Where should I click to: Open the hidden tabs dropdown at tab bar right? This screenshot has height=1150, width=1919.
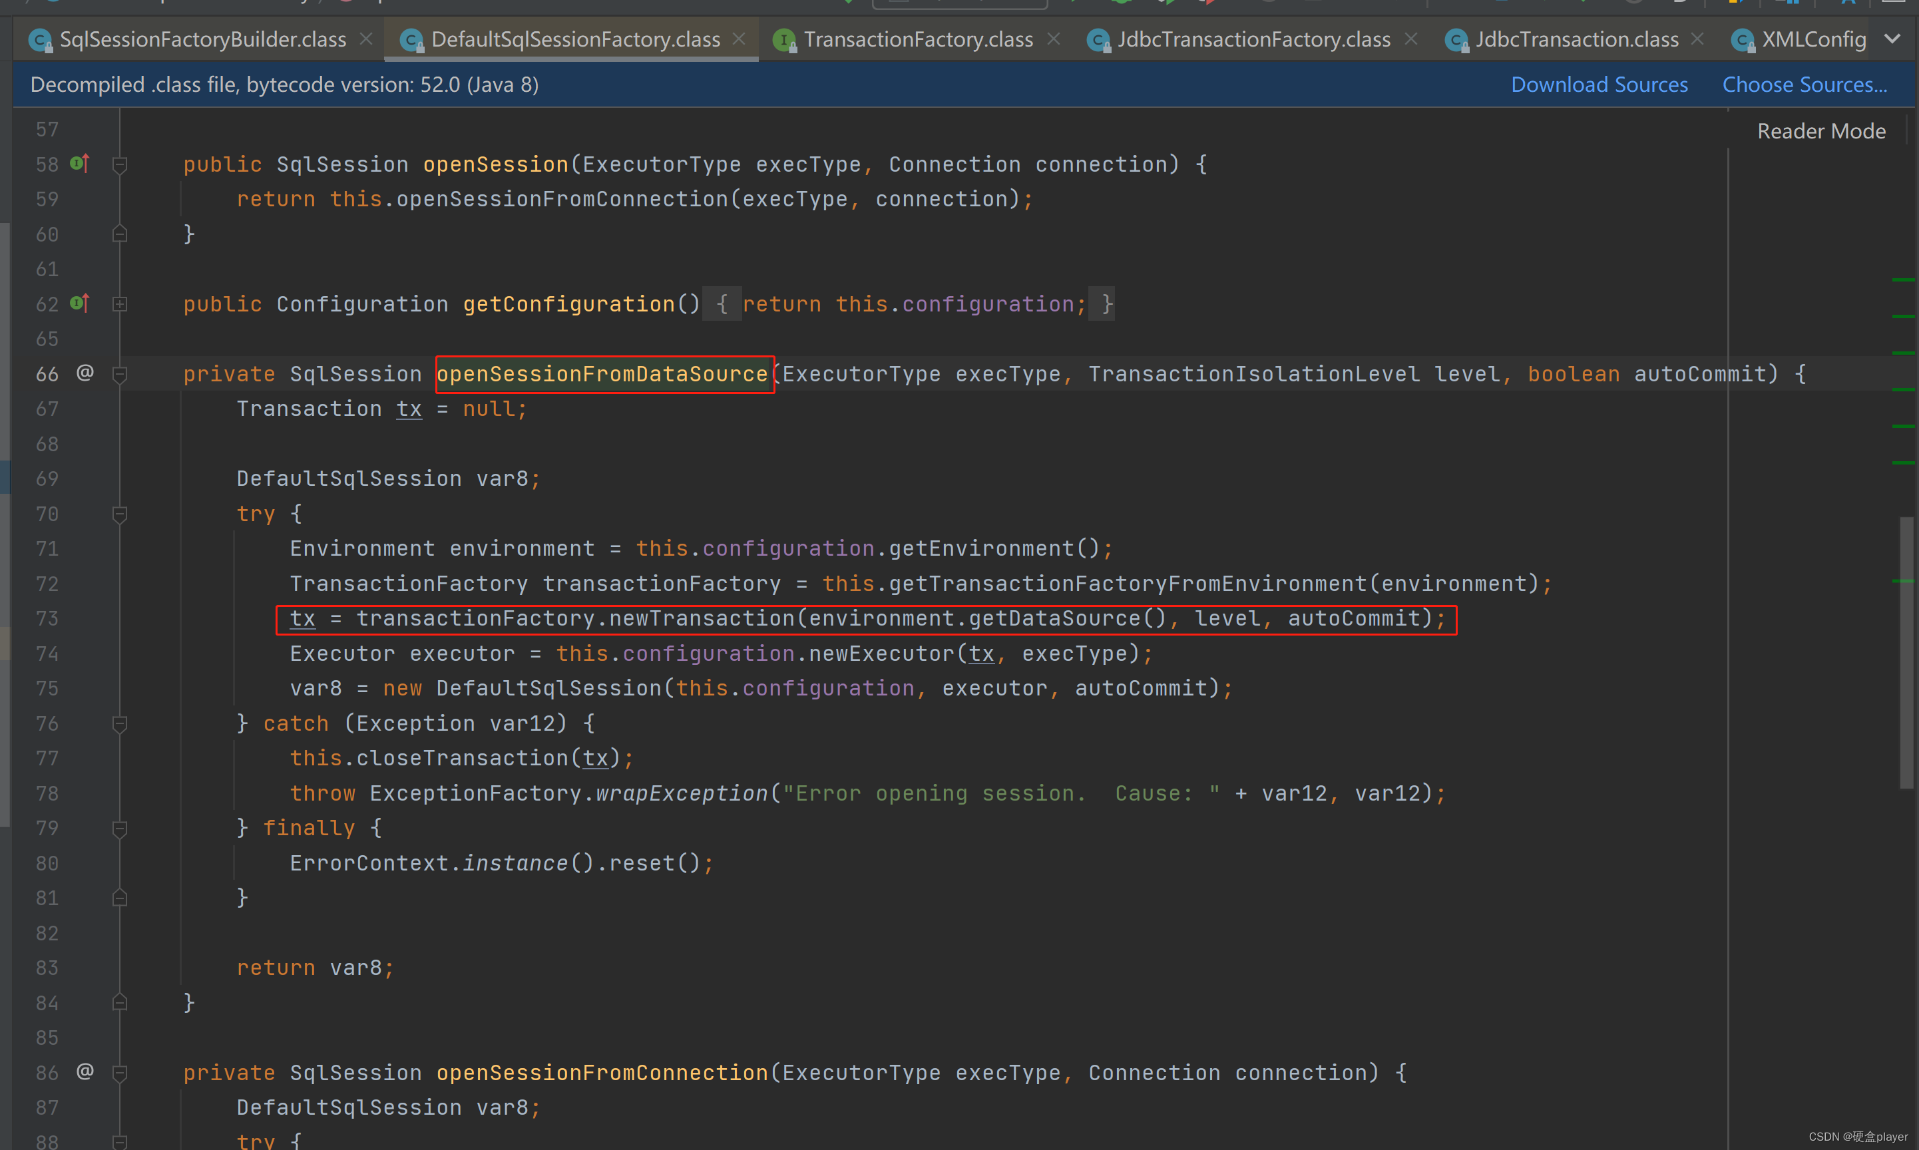1891,38
